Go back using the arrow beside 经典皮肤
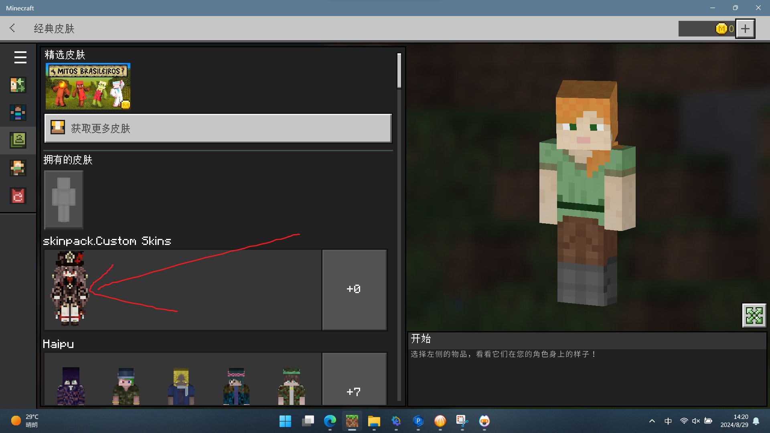Image resolution: width=770 pixels, height=433 pixels. click(x=12, y=28)
